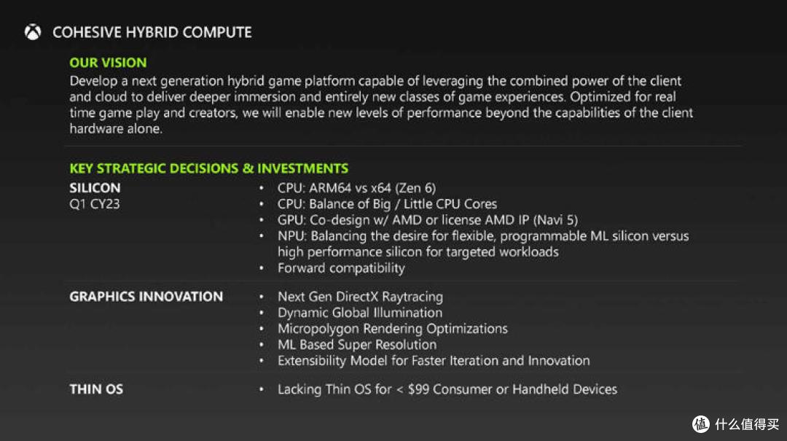The image size is (787, 441).
Task: Click the Cohesive Hybrid Compute title
Action: tap(152, 32)
